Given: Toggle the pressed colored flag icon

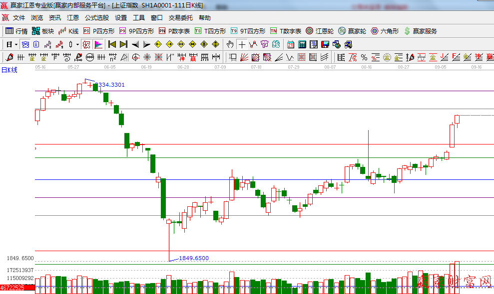Looking at the screenshot, I should pyautogui.click(x=98, y=44).
